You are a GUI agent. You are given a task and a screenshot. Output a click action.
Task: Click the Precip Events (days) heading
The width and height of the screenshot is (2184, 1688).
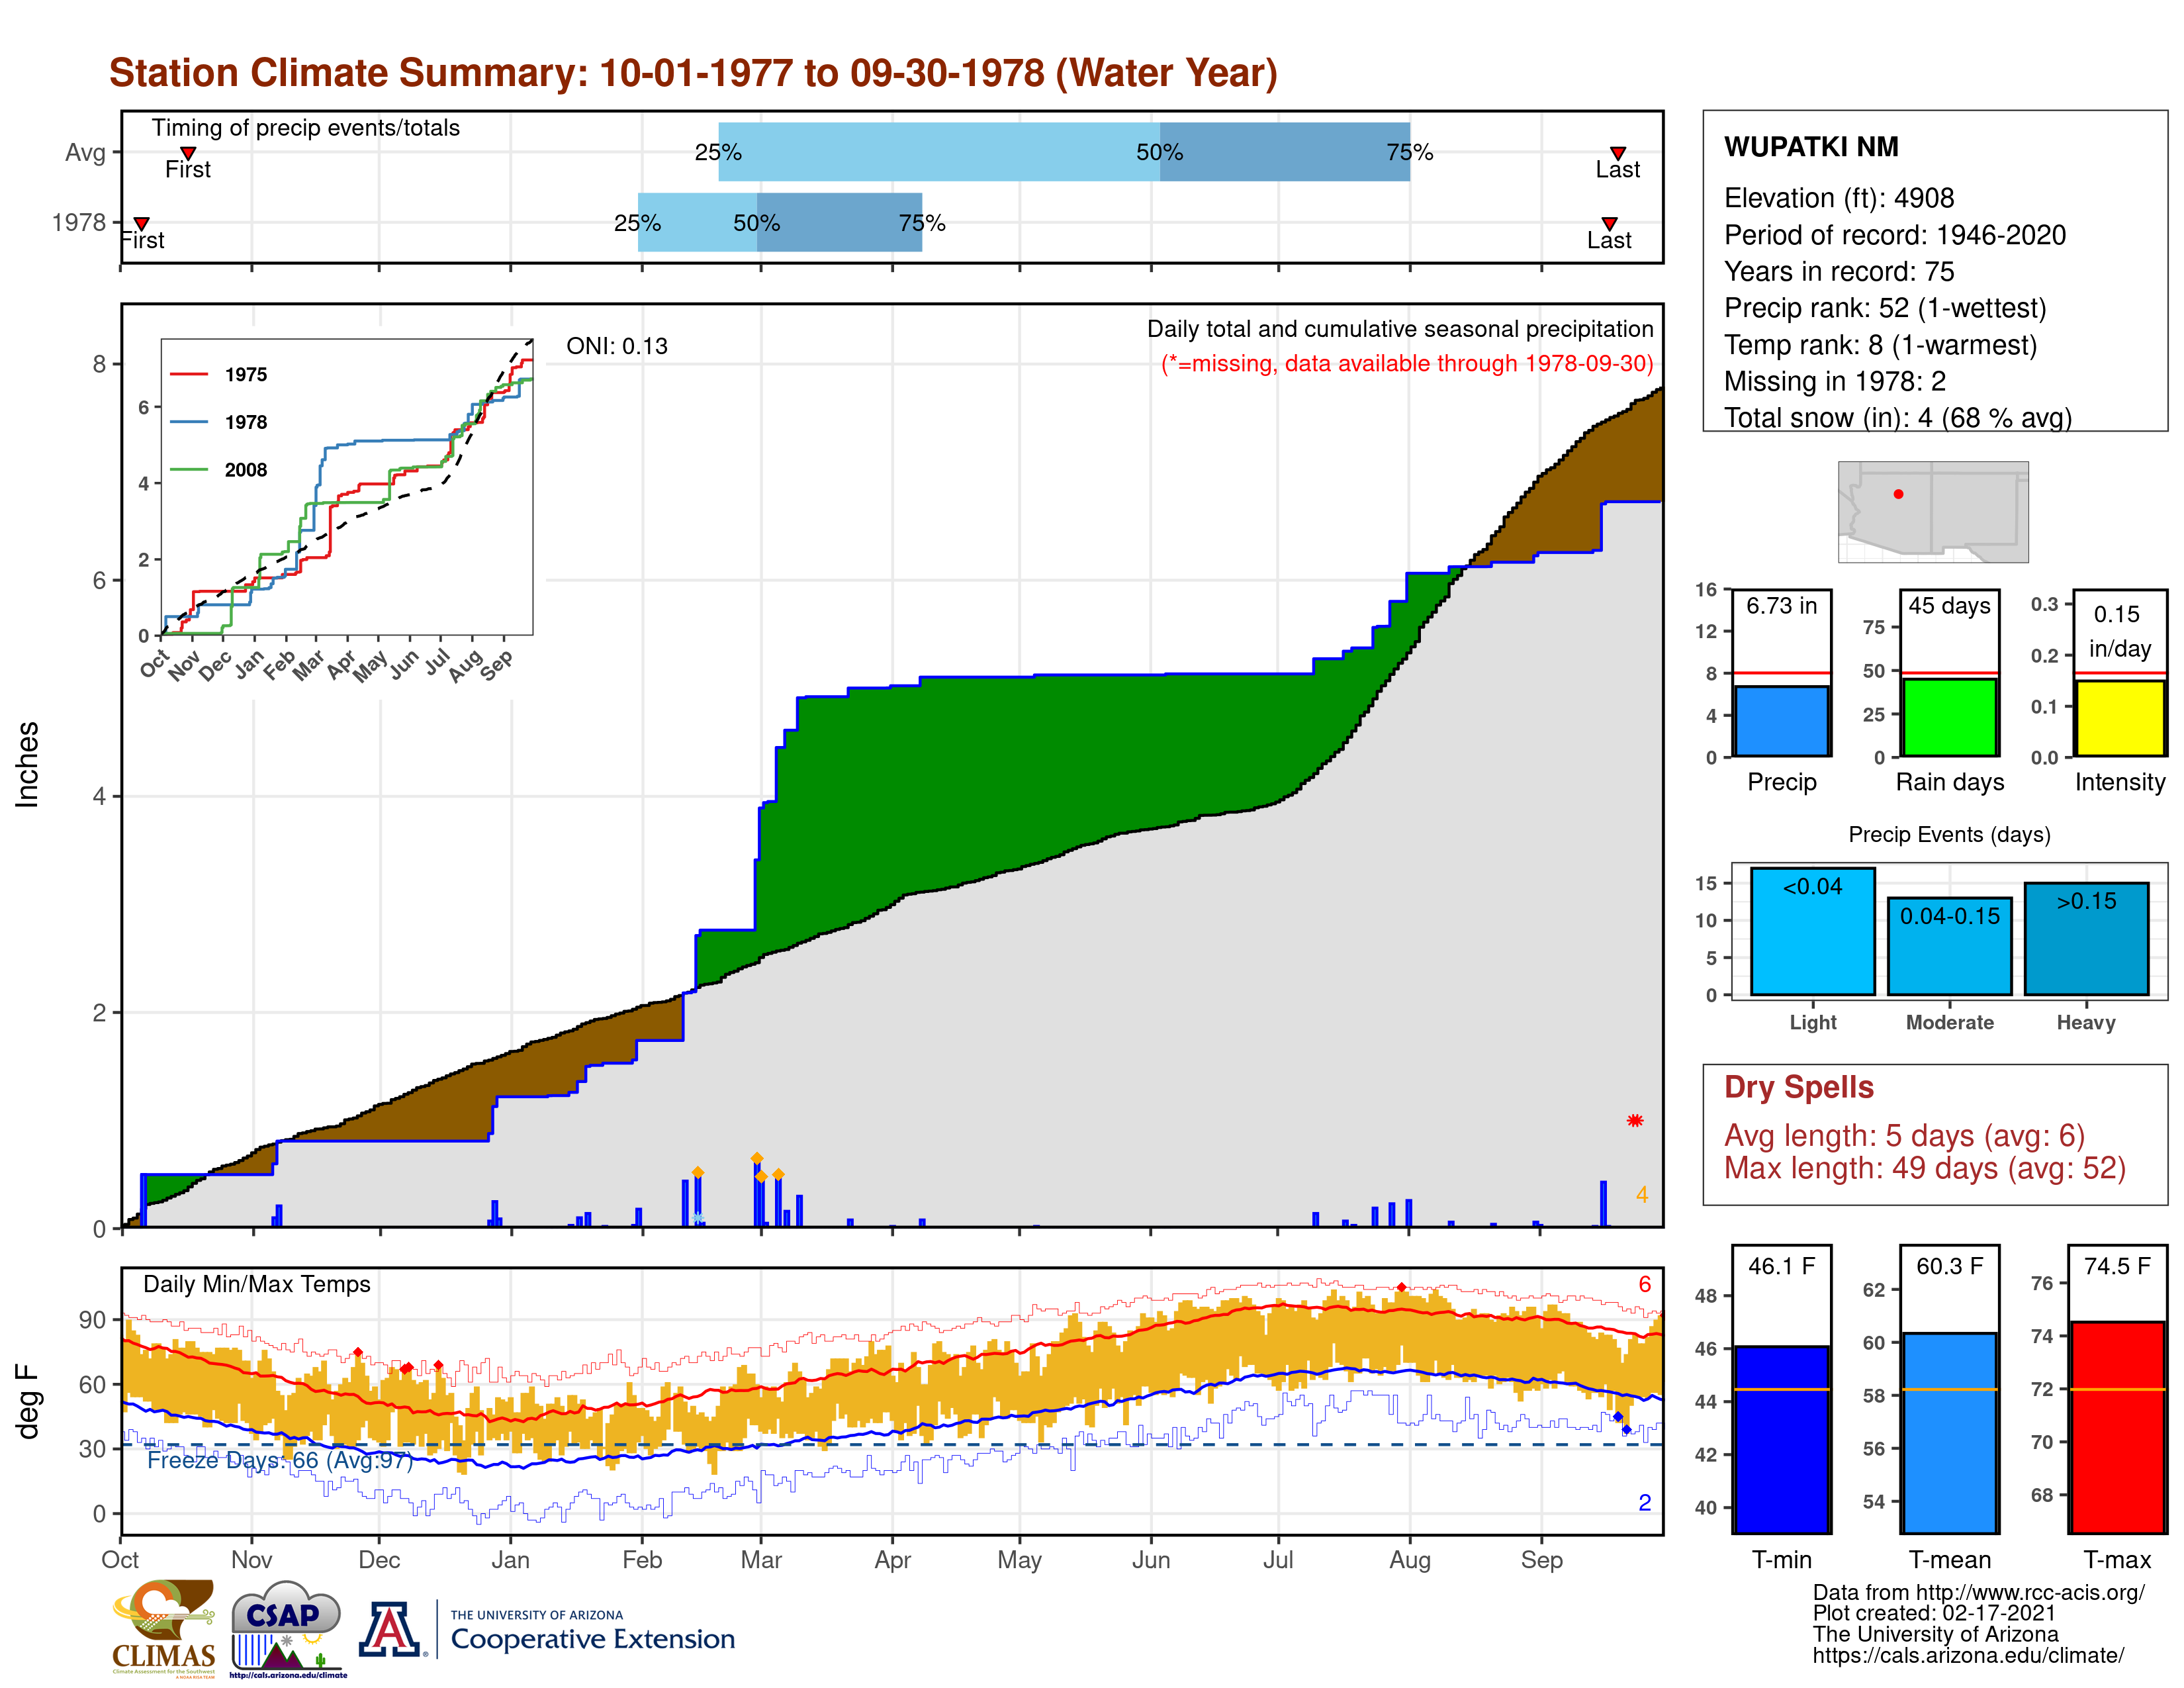coord(1949,834)
